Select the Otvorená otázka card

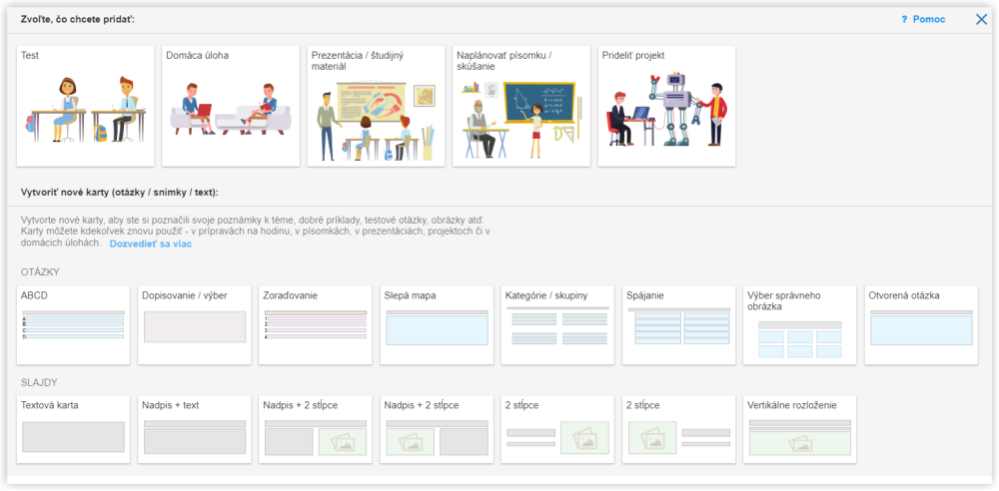[920, 325]
